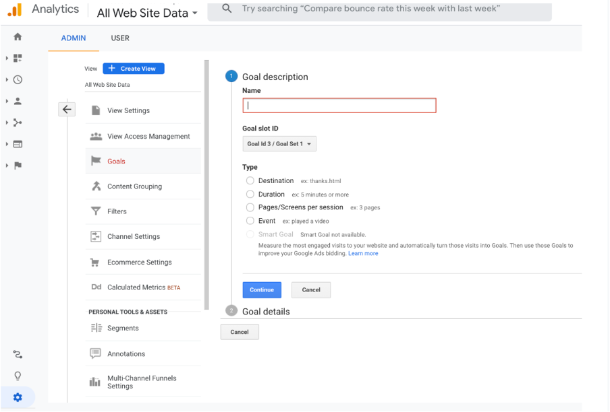This screenshot has width=610, height=412.
Task: Select the Destination goal type
Action: 250,180
